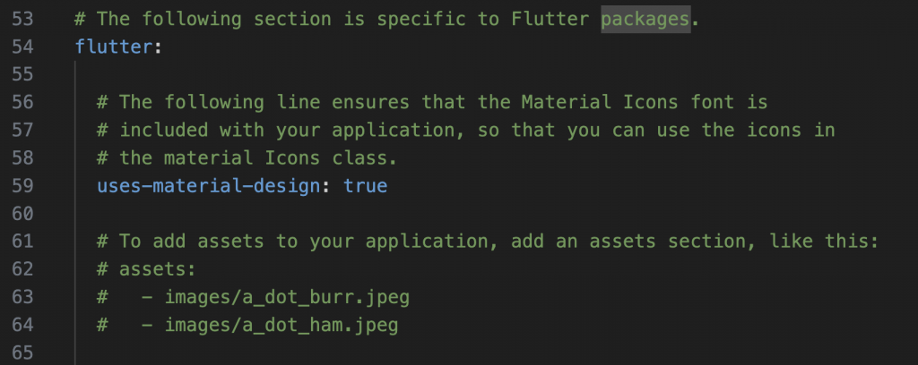Click line number 57 in the gutter
Viewport: 918px width, 365px height.
point(22,131)
